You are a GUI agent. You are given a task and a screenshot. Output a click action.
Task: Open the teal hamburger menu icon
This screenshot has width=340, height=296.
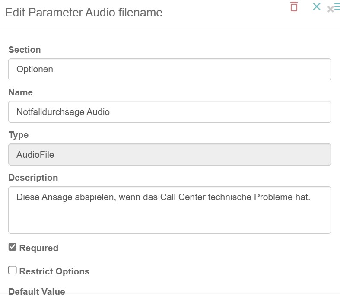337,6
